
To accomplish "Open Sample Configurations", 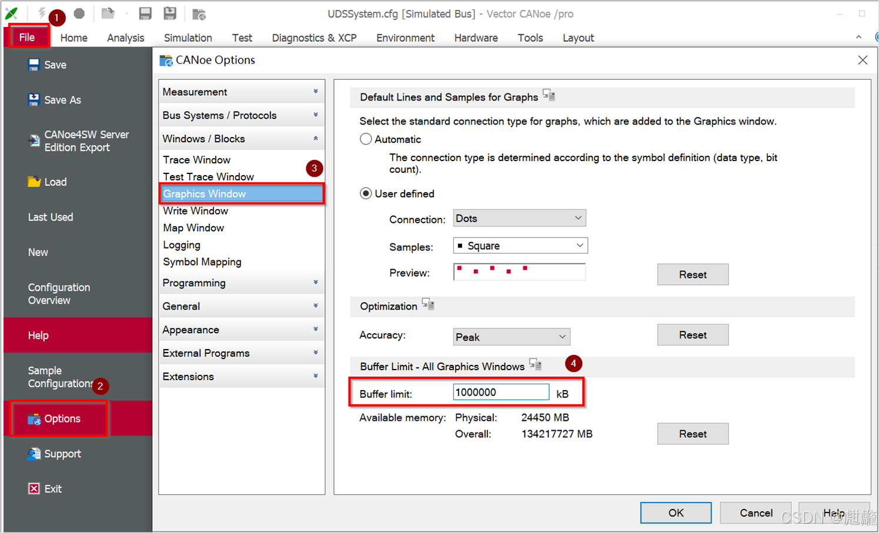I will pos(61,377).
